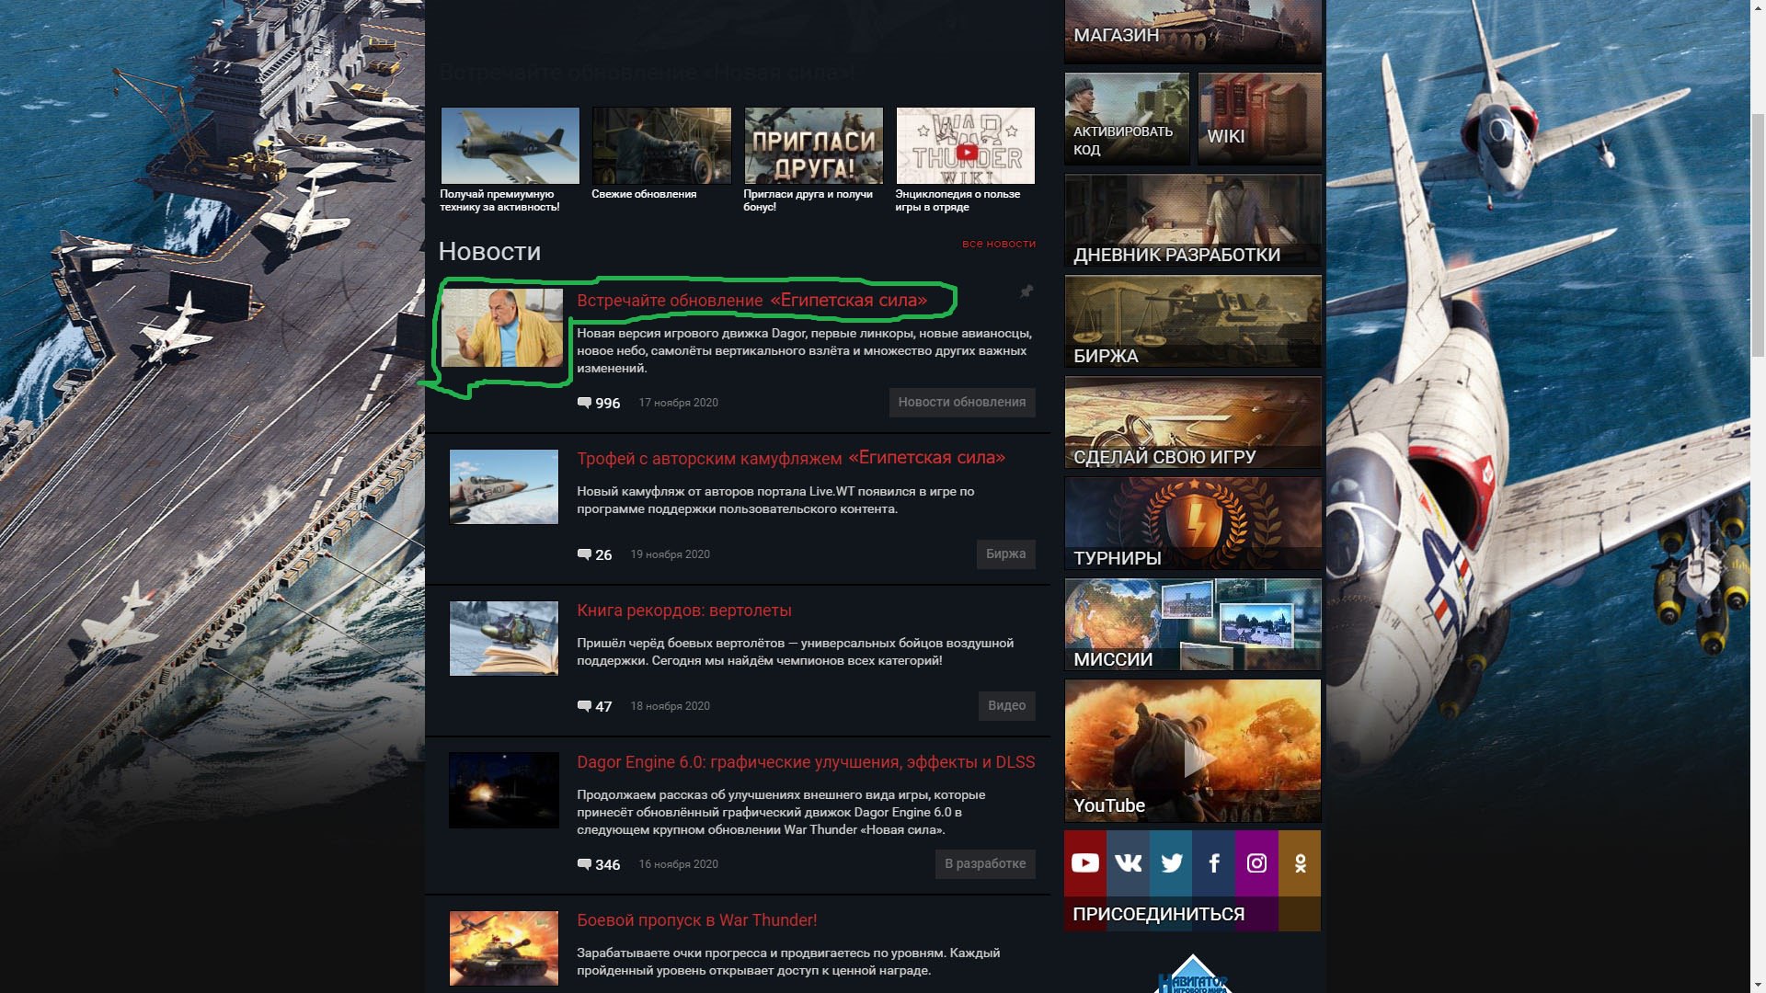Click the ПРИСОЕДИНИТЬСЯ label
Screen dimensions: 1766x993
pyautogui.click(x=1159, y=914)
